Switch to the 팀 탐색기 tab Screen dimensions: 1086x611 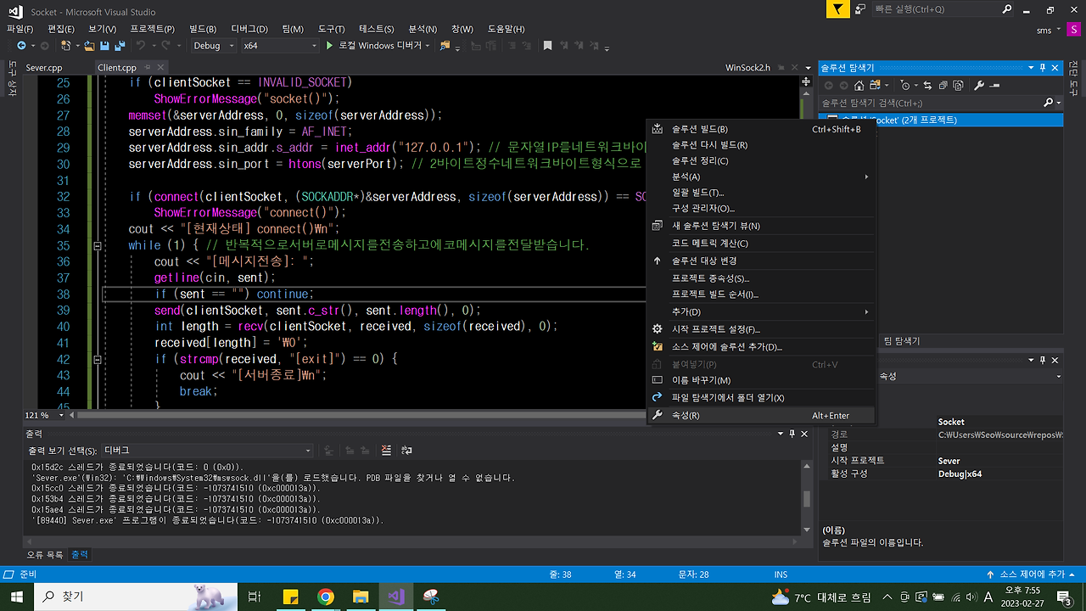point(903,341)
